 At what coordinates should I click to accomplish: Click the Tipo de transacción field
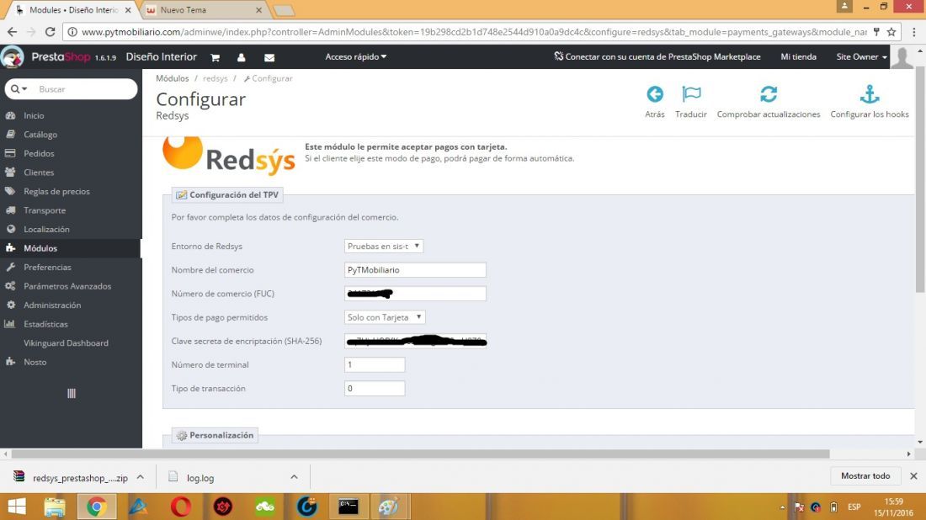375,389
